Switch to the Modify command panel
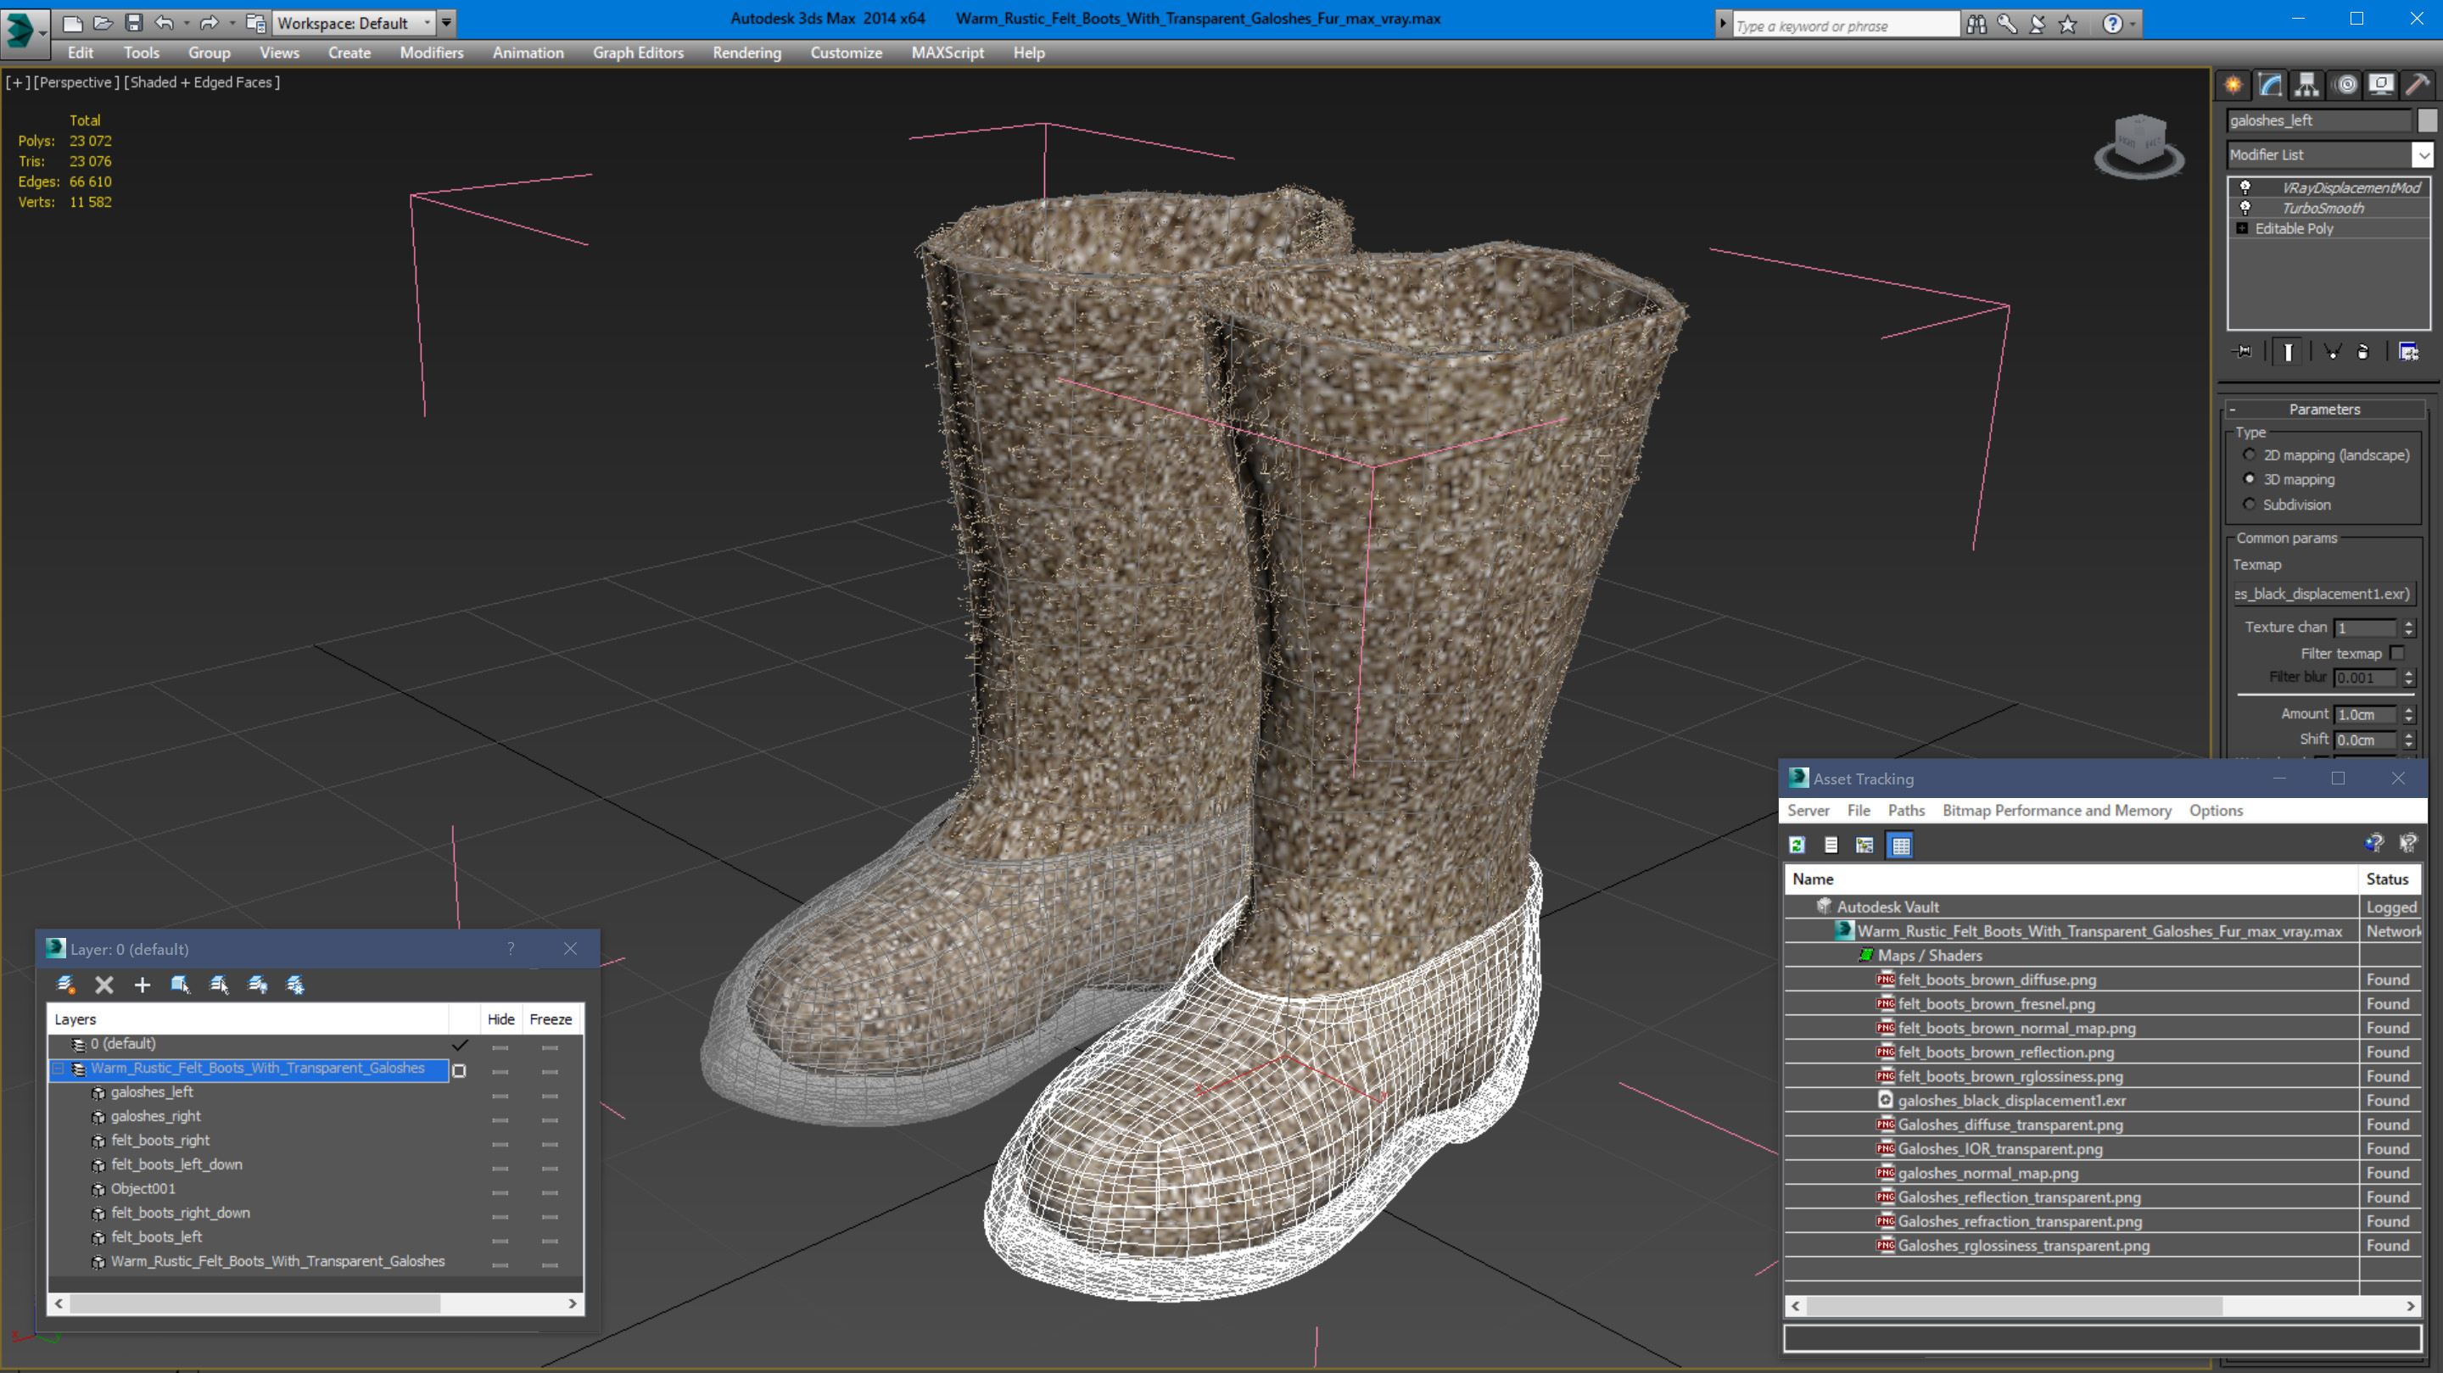The width and height of the screenshot is (2443, 1373). pyautogui.click(x=2271, y=86)
